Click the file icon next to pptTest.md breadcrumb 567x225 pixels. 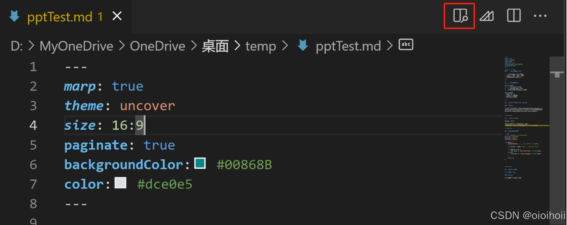pos(302,46)
